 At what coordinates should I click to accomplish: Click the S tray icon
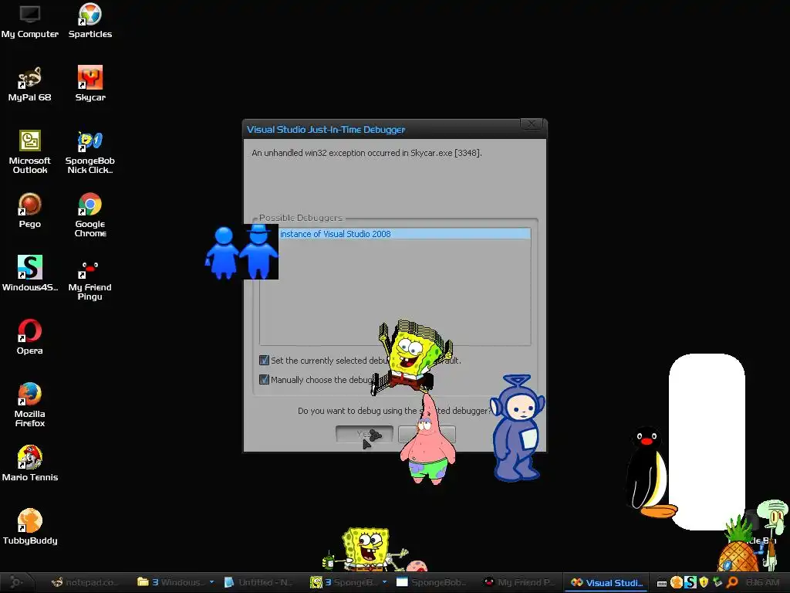coord(690,582)
